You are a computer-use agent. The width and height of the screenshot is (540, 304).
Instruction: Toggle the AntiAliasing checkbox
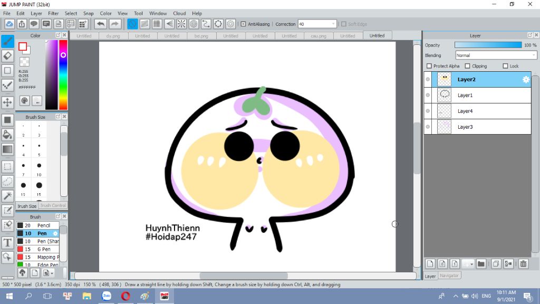click(243, 24)
